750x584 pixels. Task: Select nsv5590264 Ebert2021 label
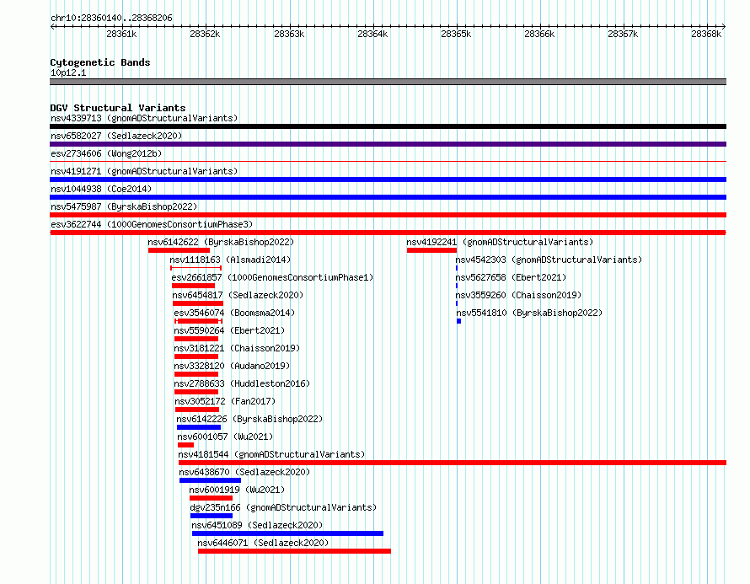coord(229,330)
